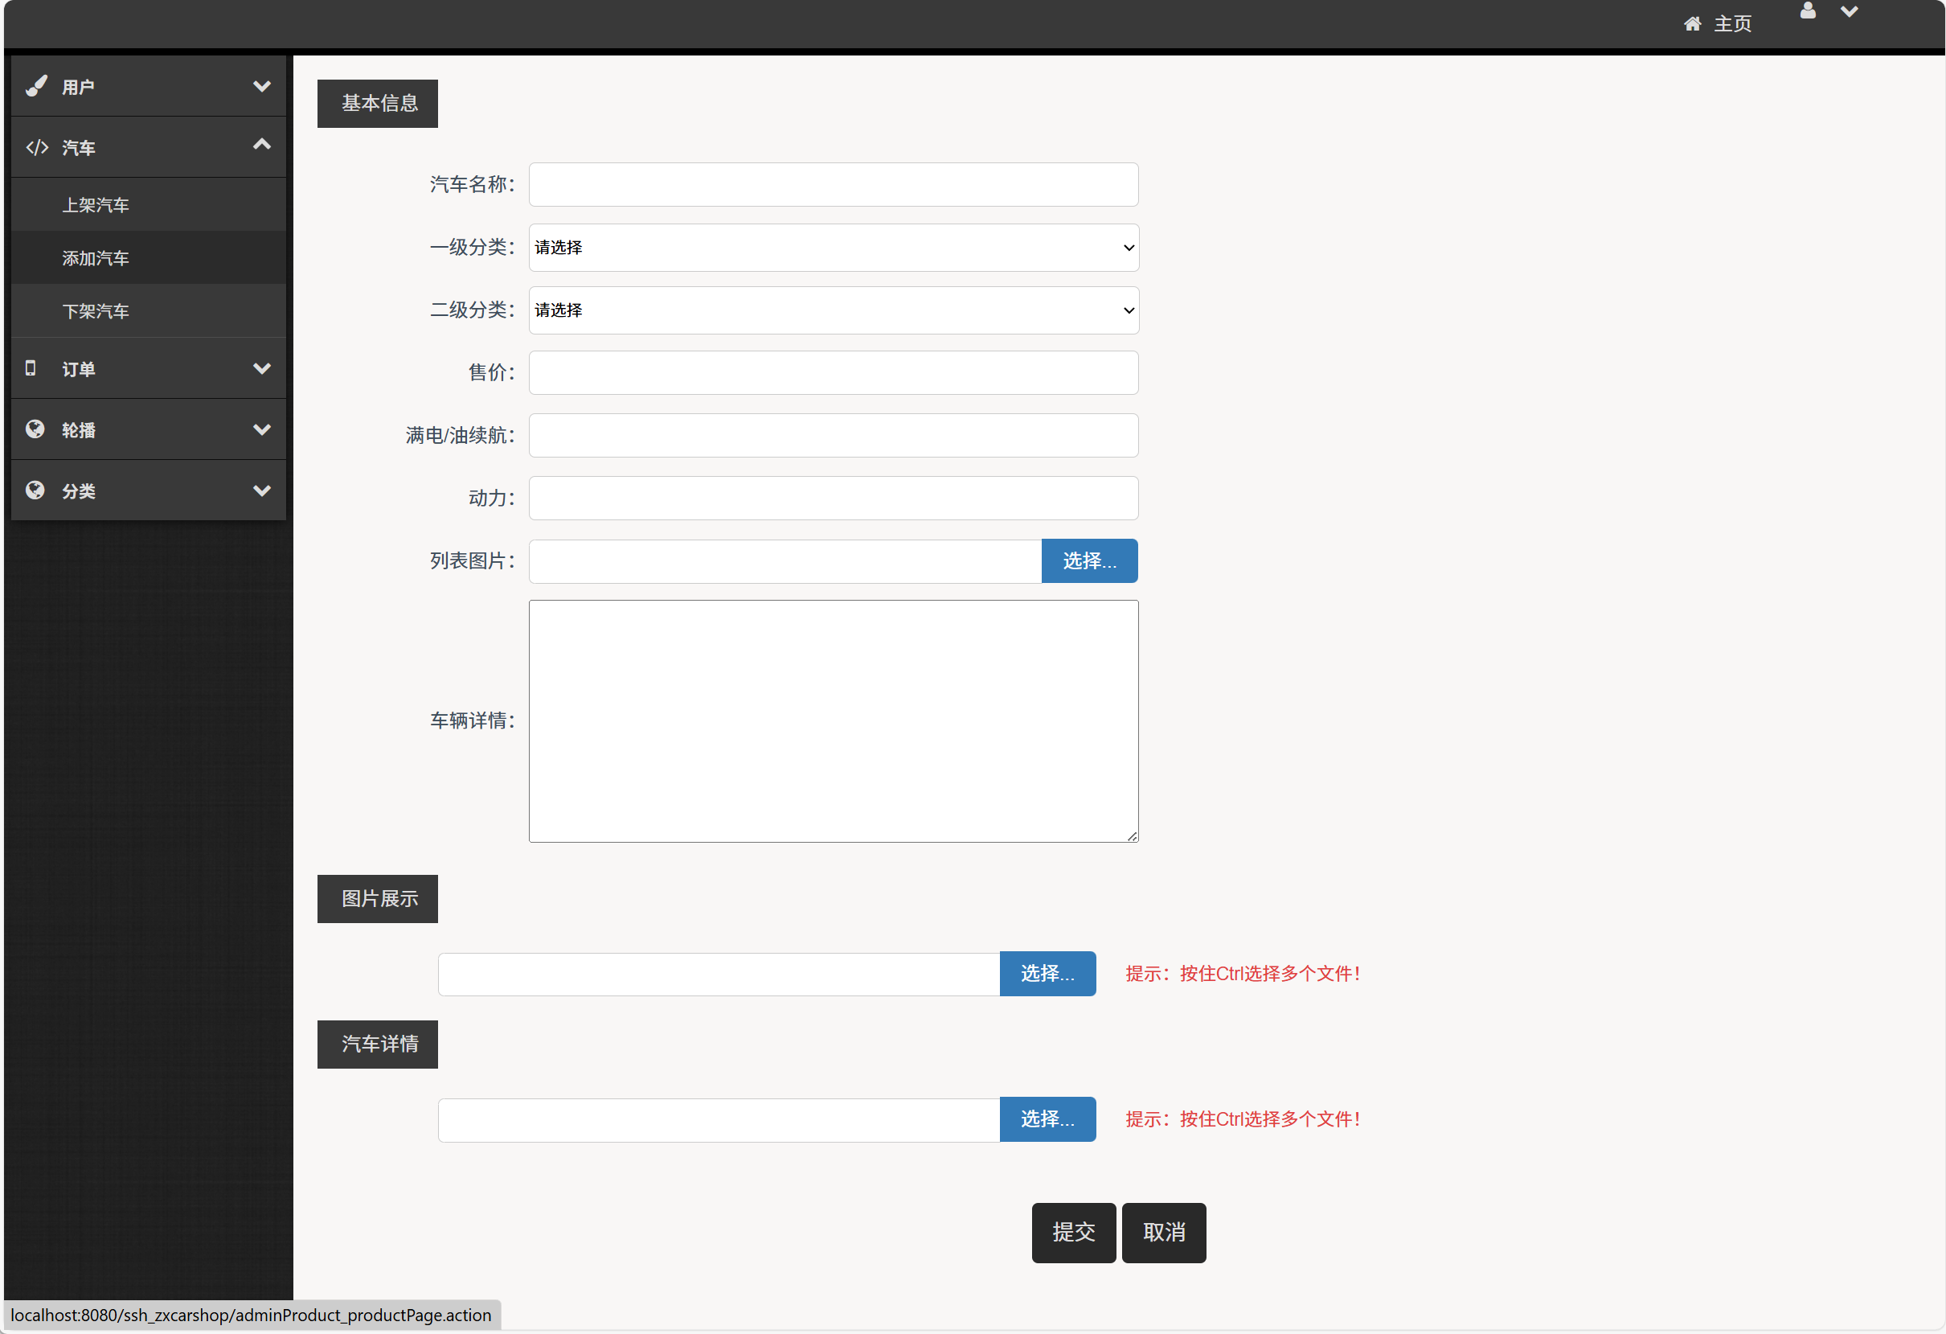Open the 二级分类 dropdown

click(x=834, y=310)
